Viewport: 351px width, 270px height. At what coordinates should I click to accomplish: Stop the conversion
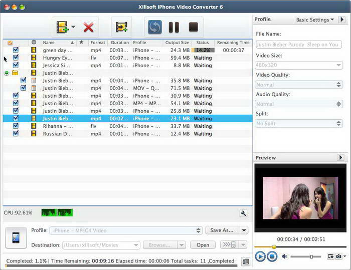click(x=194, y=27)
